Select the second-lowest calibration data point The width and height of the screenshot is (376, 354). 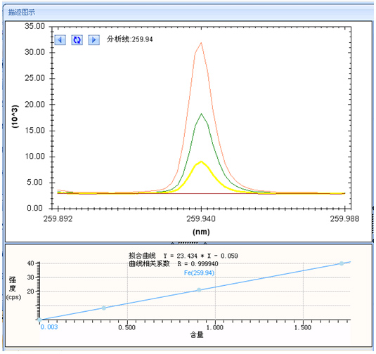103,308
